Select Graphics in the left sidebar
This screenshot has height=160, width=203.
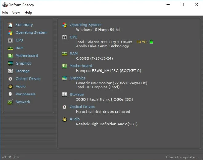23,63
